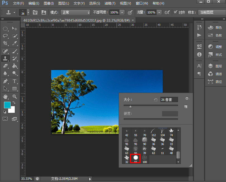Select the Dodge tool
The height and width of the screenshot is (182, 226).
point(15,73)
